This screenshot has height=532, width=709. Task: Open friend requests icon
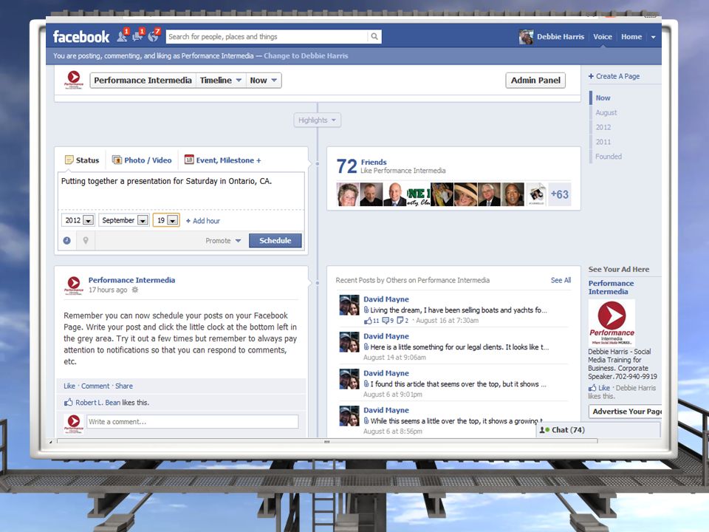122,36
